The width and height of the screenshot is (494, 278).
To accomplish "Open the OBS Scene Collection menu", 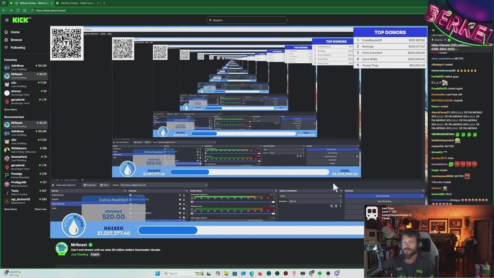I will (91, 34).
